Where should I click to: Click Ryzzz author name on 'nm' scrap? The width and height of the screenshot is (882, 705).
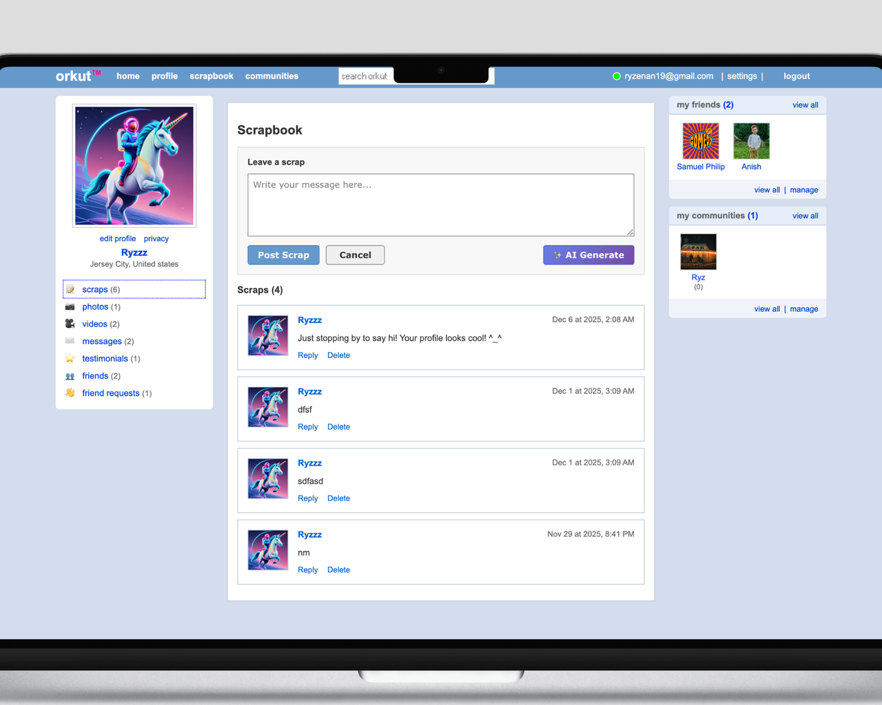click(x=310, y=535)
